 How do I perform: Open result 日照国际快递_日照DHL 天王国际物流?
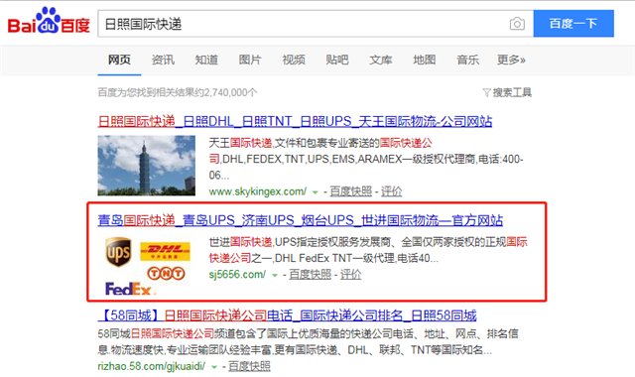click(295, 121)
